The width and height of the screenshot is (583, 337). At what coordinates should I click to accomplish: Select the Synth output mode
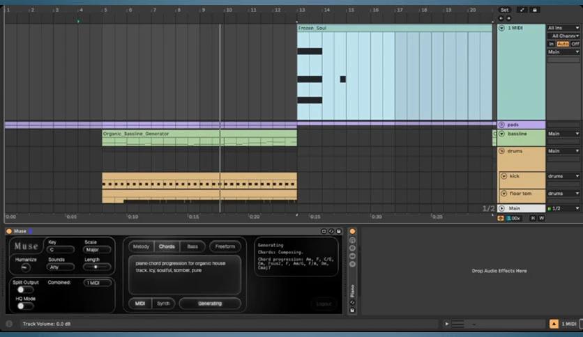click(x=163, y=303)
